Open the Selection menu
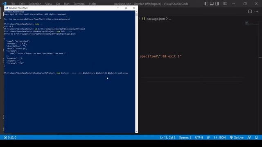This screenshot has width=262, height=147. [35, 4]
